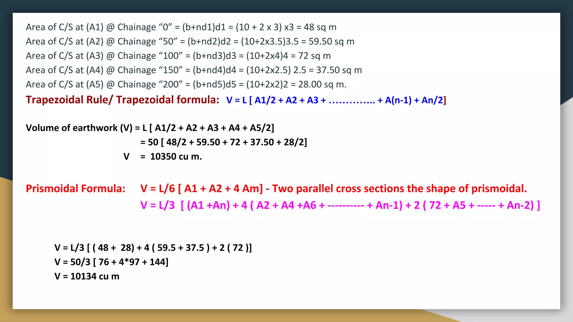The image size is (573, 322).
Task: Click the red 'Prismoidal Formula:' heading
Action: tap(76, 188)
